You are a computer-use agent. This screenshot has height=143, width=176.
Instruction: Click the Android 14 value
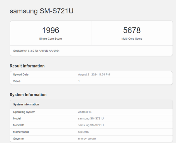click(85, 112)
